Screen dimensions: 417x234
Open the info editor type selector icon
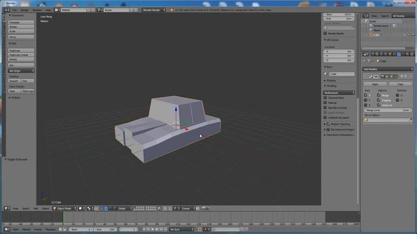7,10
